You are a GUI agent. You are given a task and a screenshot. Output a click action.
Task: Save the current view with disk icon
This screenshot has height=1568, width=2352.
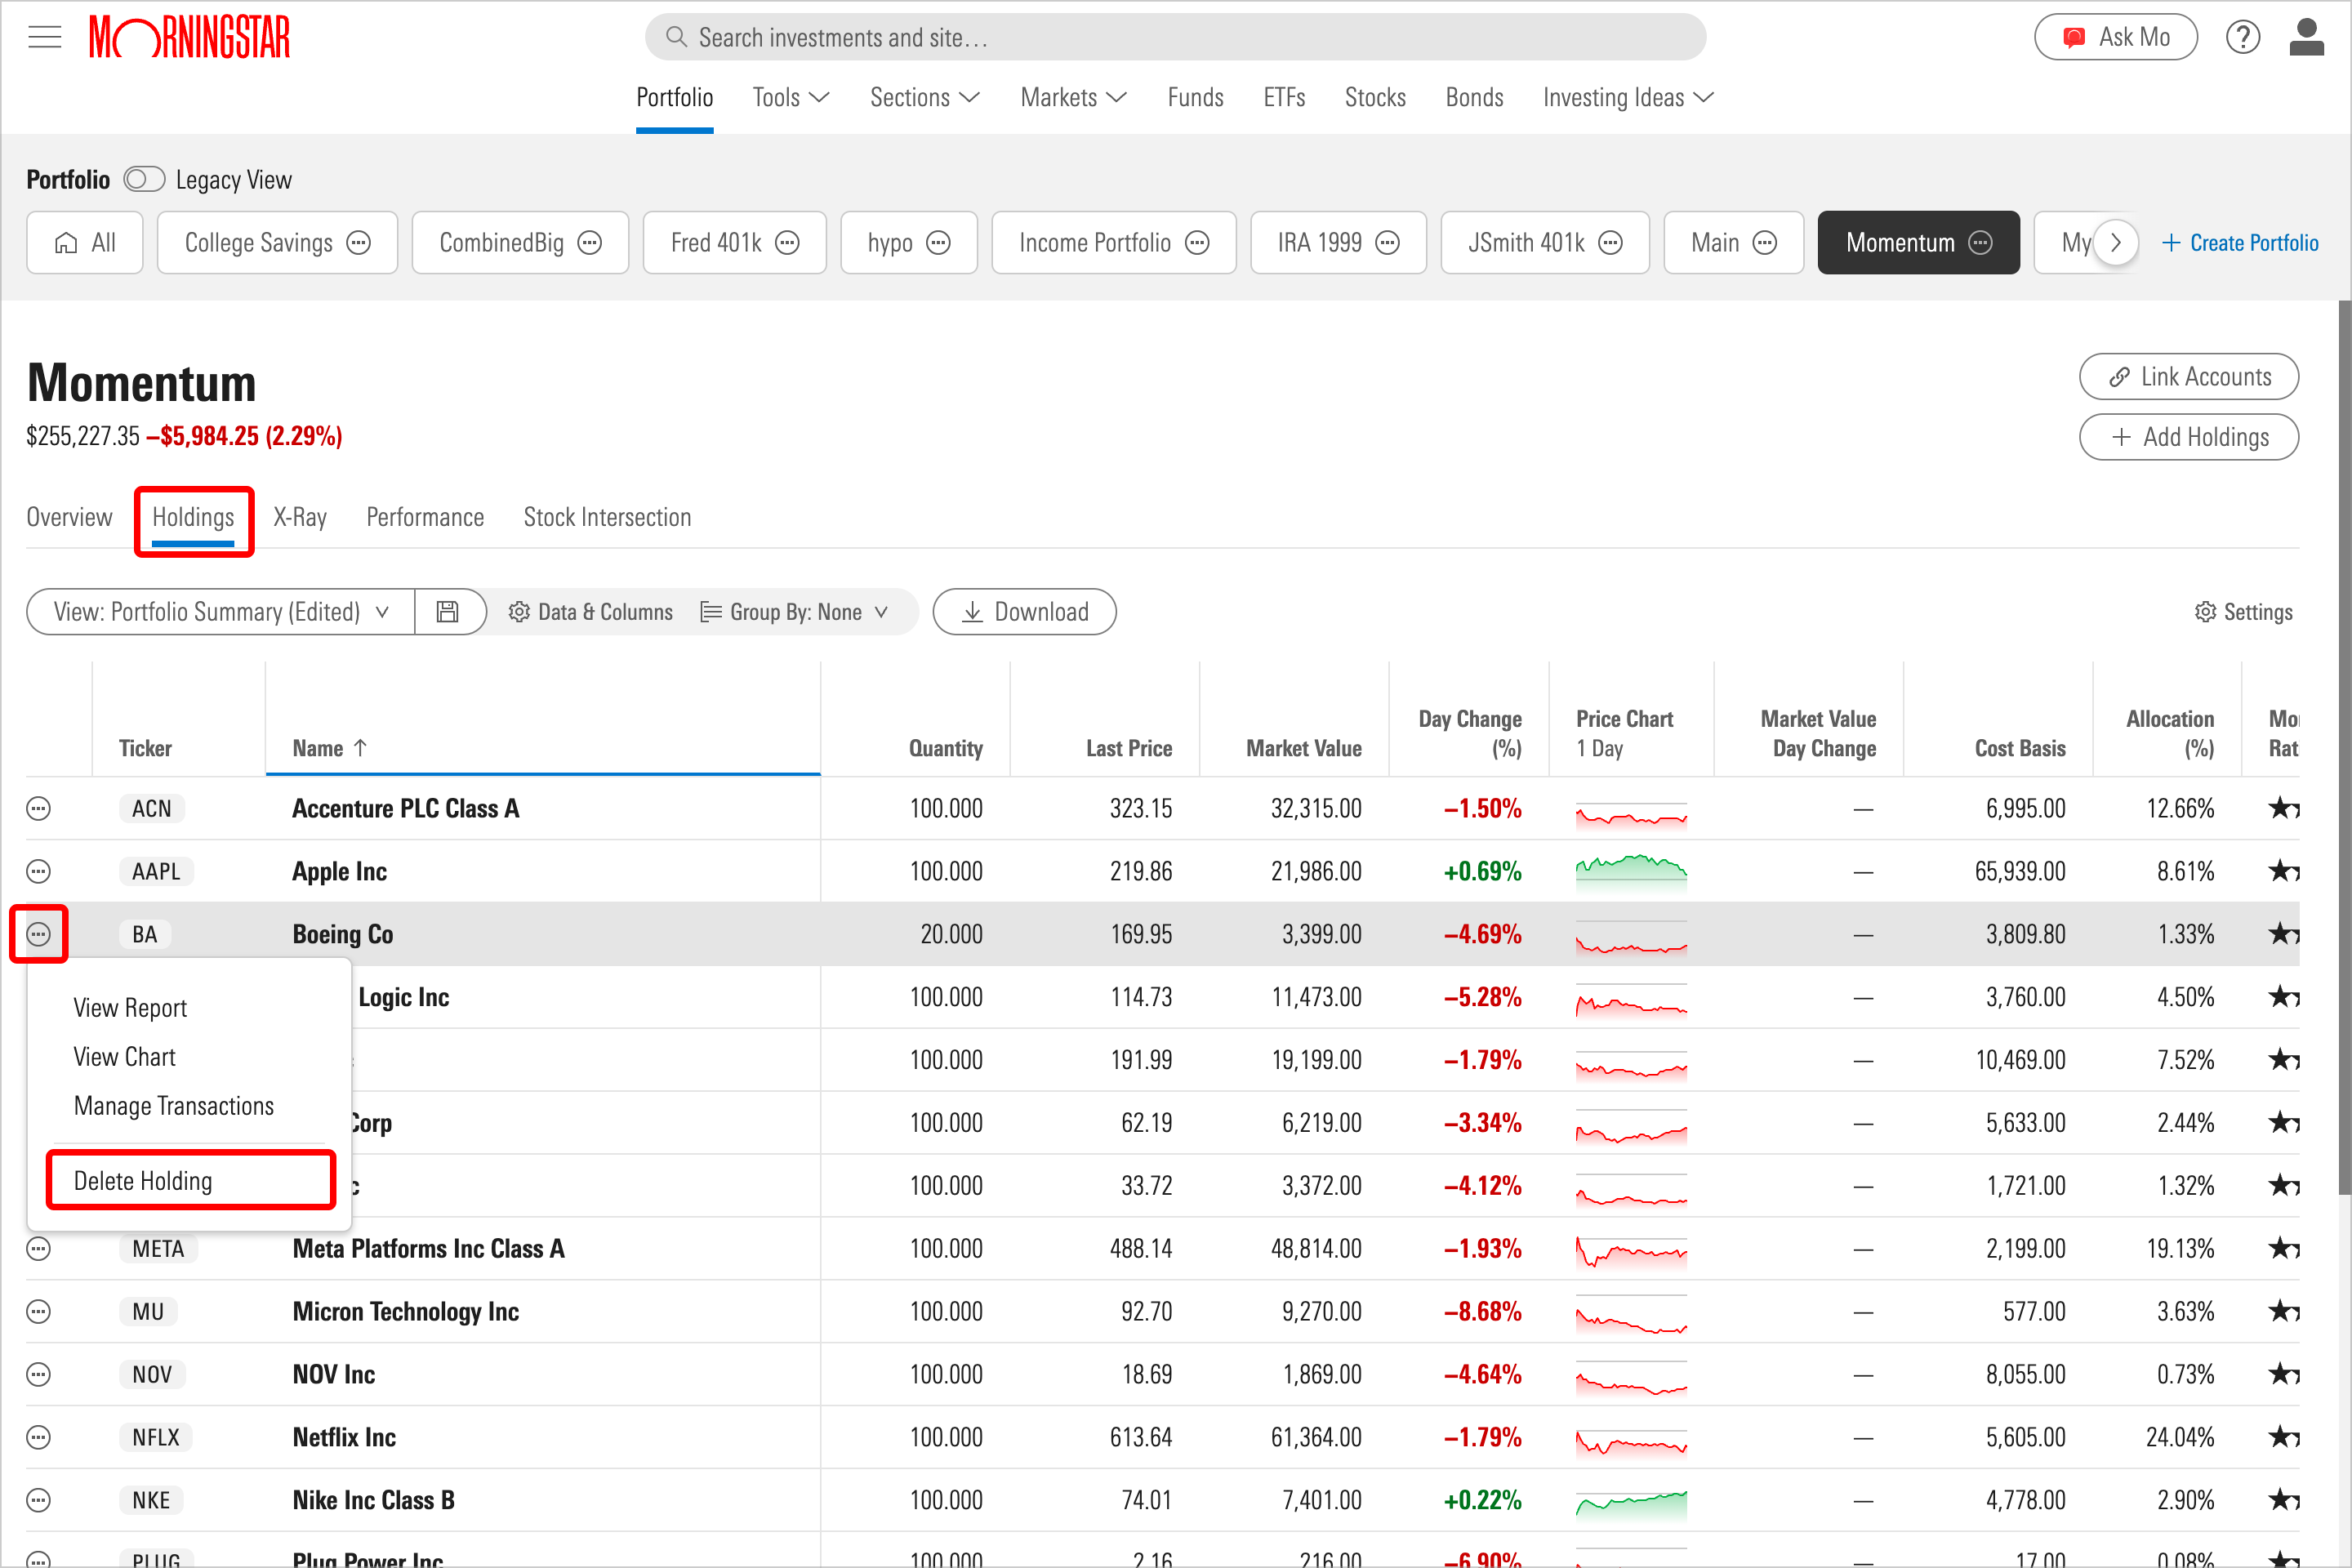coord(448,612)
